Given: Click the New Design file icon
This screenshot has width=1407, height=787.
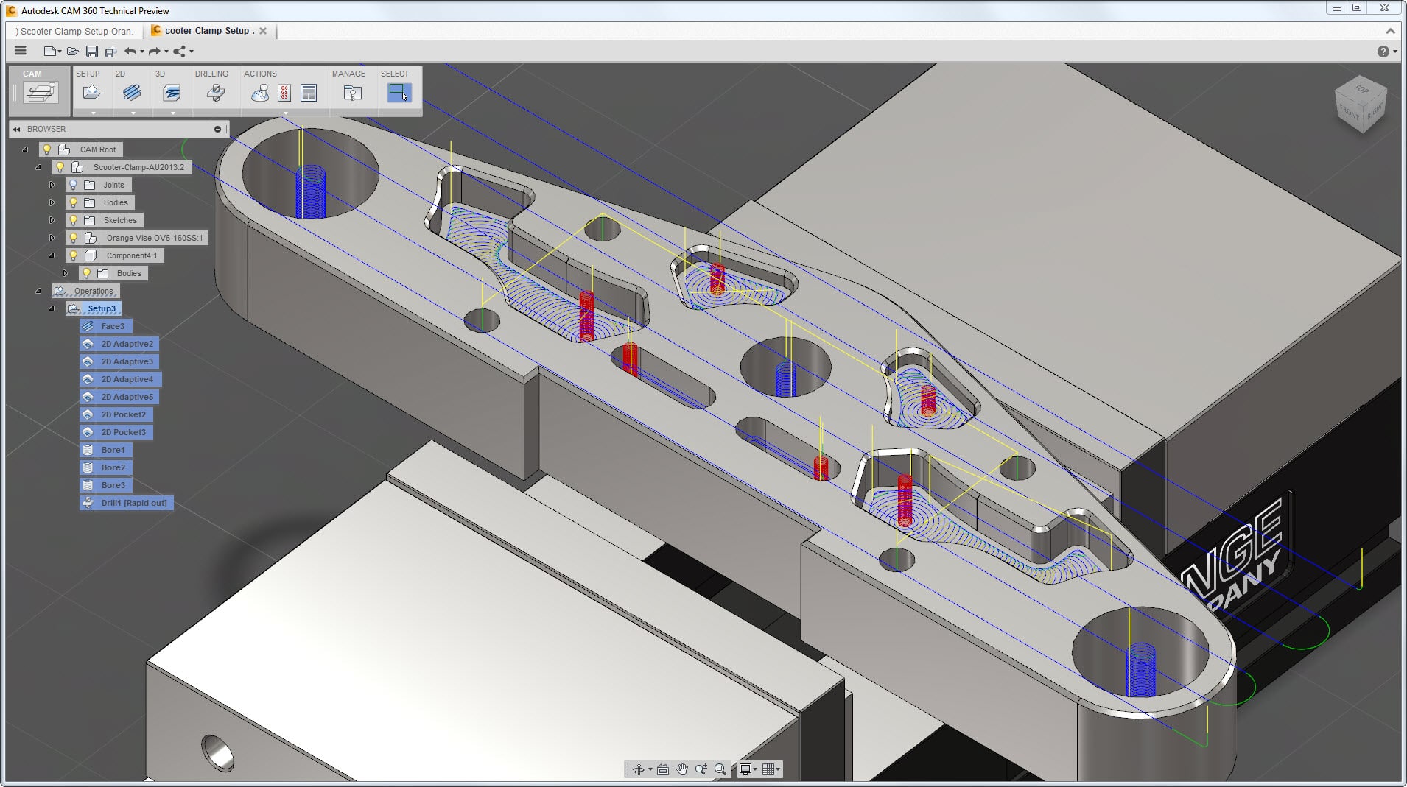Looking at the screenshot, I should (50, 51).
